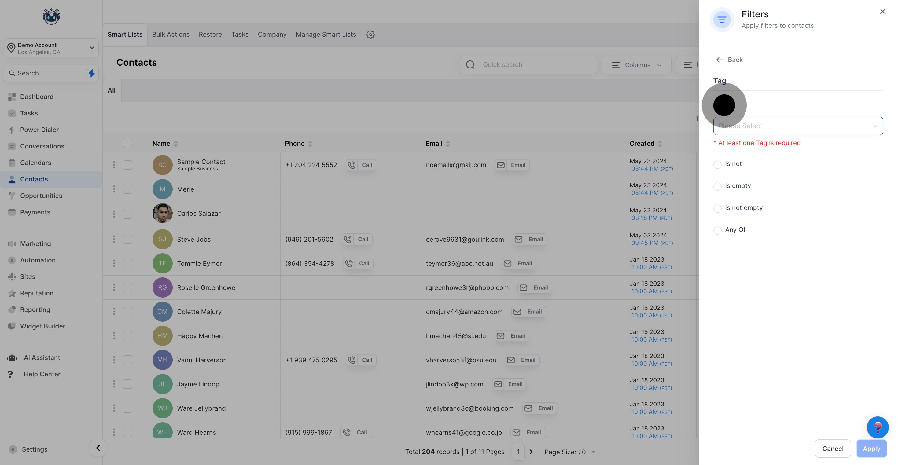This screenshot has height=465, width=898.
Task: Open the three-dot menu for Merie
Action: tap(114, 189)
